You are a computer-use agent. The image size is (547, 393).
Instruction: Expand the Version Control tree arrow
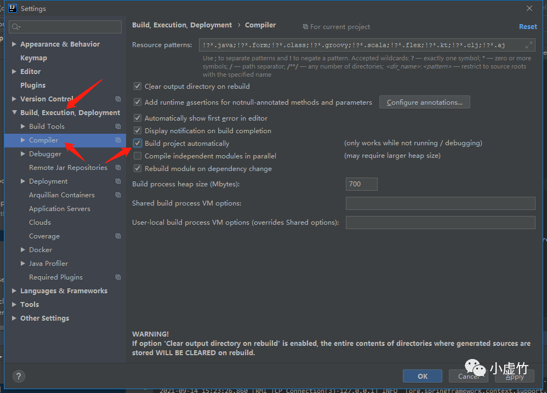tap(14, 99)
